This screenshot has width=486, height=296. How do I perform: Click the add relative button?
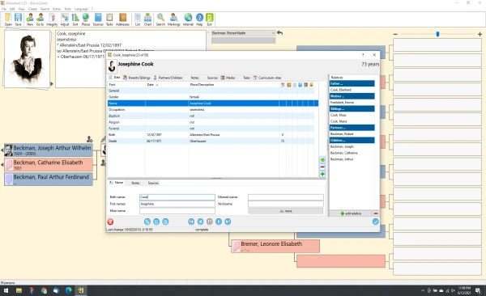pyautogui.click(x=351, y=214)
